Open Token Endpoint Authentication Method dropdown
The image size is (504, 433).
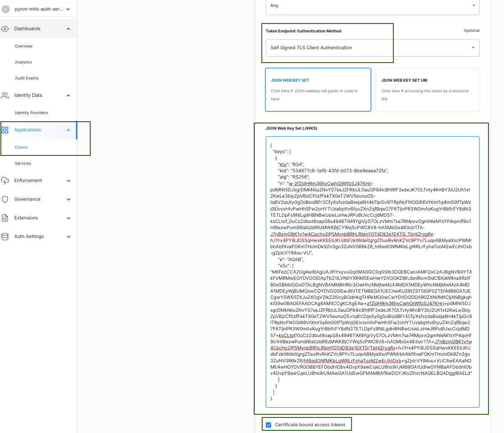[x=372, y=48]
